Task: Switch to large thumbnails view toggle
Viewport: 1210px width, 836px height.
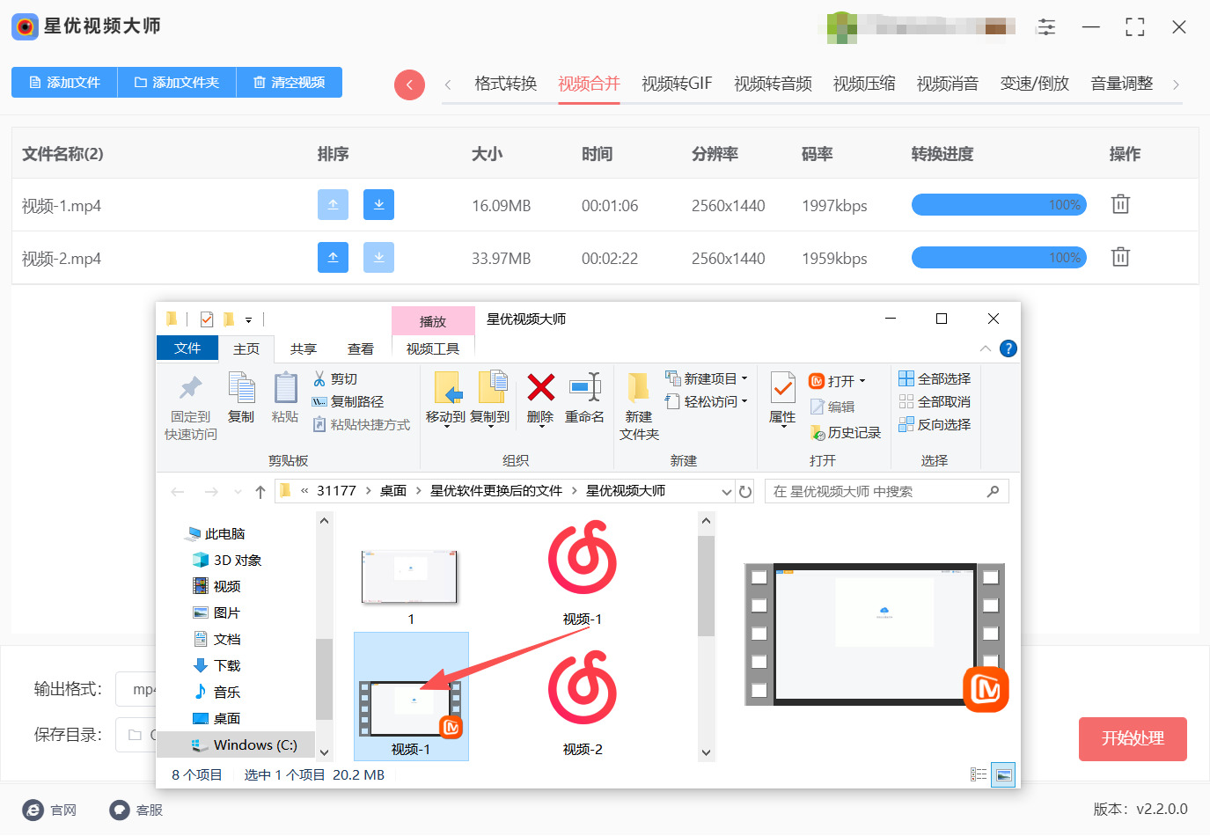Action: [x=1003, y=774]
